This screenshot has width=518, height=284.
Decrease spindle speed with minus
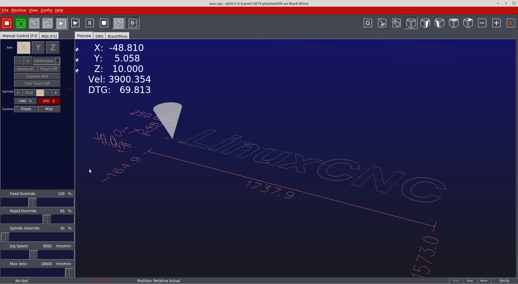tap(48, 93)
